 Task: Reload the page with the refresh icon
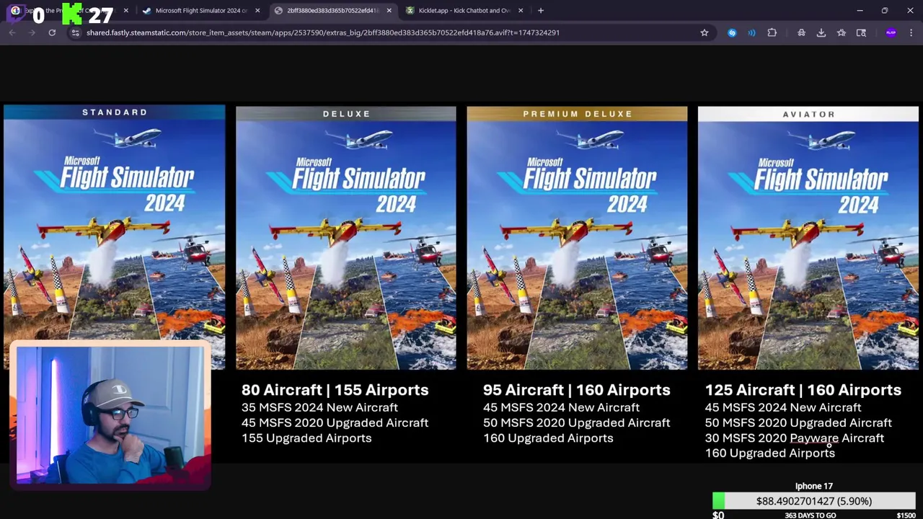pos(52,32)
